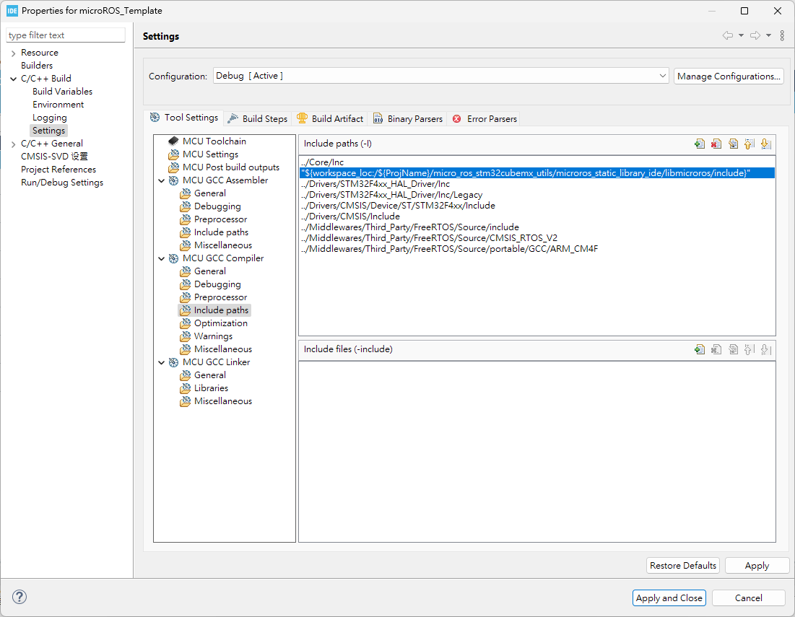Open the Configuration dropdown showing Debug [Active]
Viewport: 795px width, 617px height.
tap(661, 75)
